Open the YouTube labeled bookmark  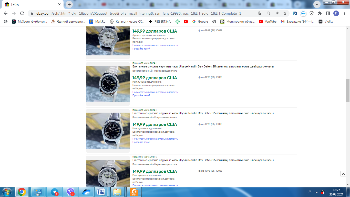[268, 22]
